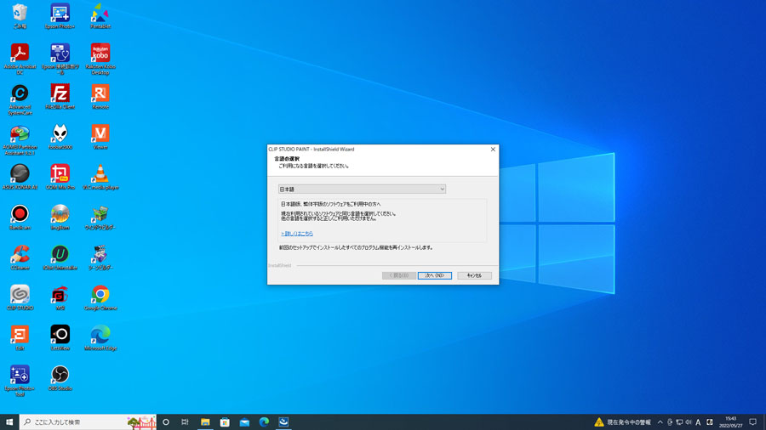Select the シーンビルダー desktop icon
The width and height of the screenshot is (766, 430).
point(100,257)
